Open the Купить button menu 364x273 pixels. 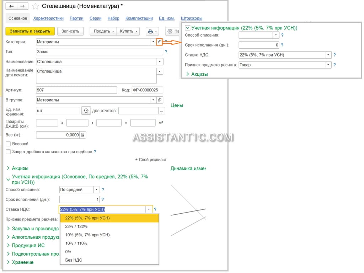point(128,31)
